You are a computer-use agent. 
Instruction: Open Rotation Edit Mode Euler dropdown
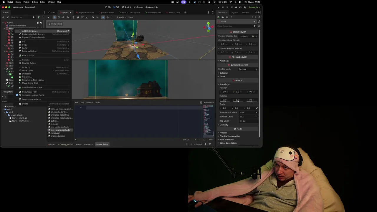(x=248, y=112)
